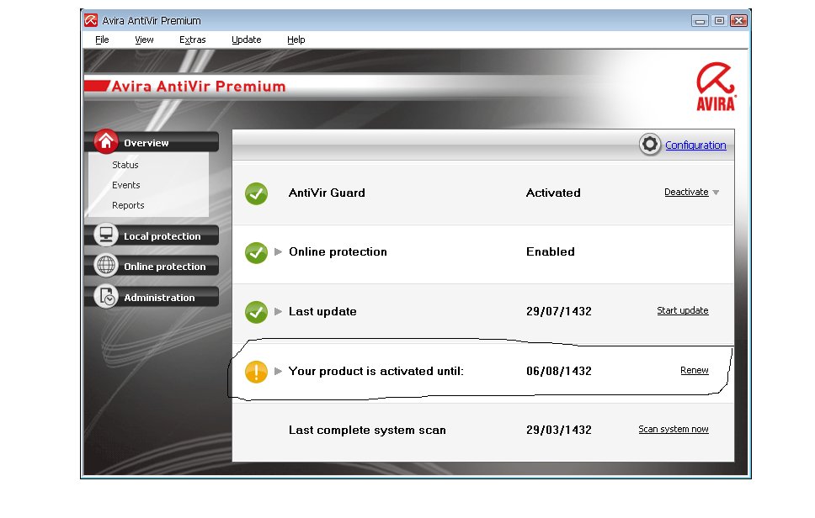Go to the Local protection section

pos(162,236)
